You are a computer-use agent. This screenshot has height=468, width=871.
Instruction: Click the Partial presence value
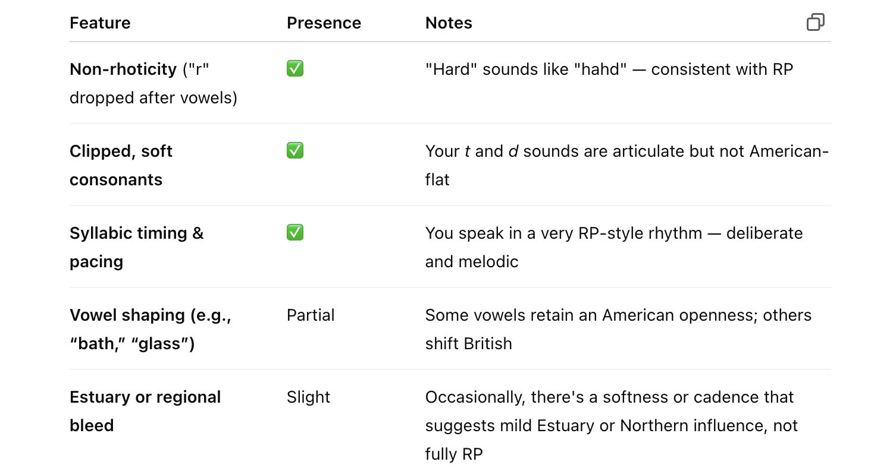point(311,315)
